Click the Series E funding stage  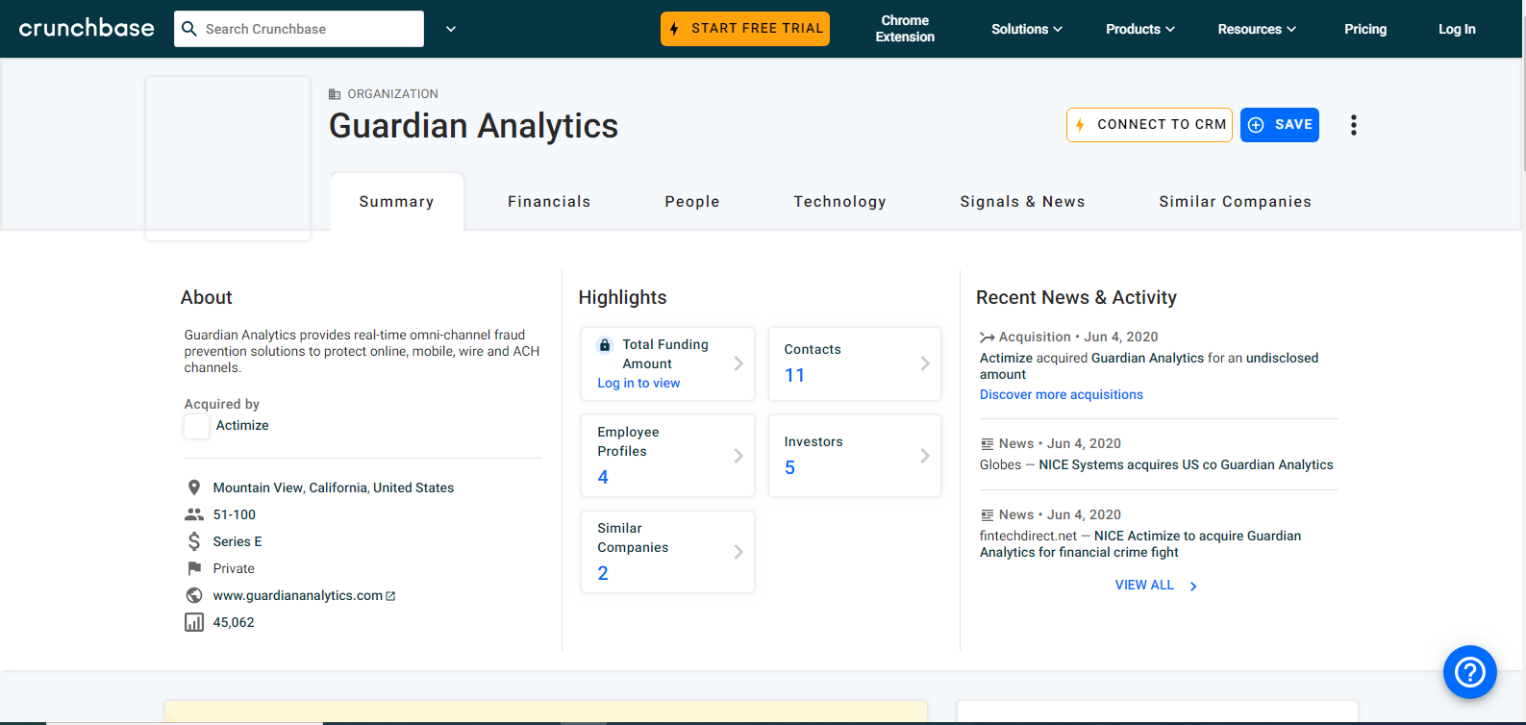[x=238, y=542]
